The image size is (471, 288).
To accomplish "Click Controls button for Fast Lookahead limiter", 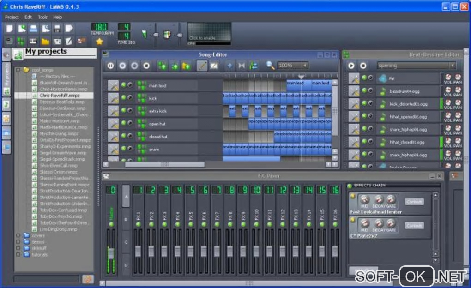I will (x=414, y=201).
